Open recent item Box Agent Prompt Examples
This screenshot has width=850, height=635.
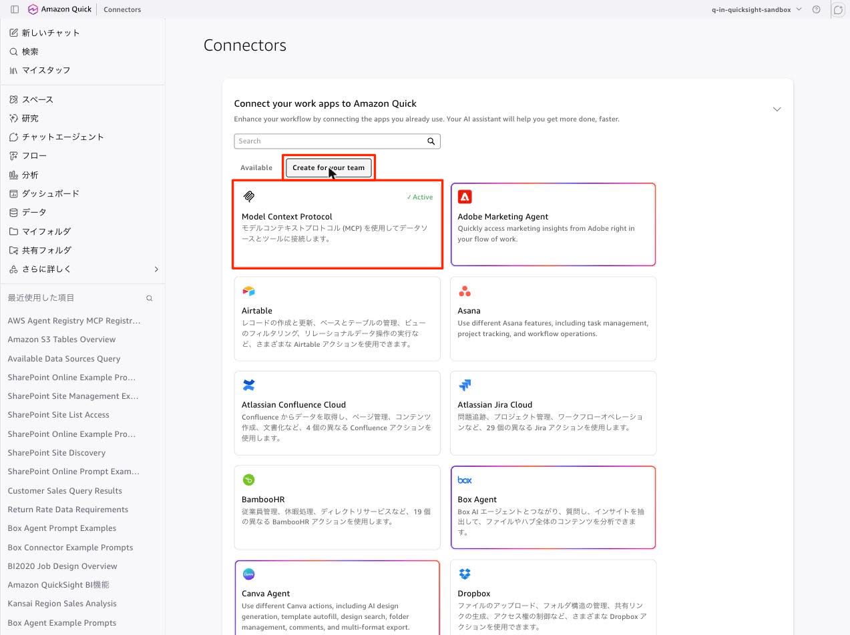pos(62,528)
